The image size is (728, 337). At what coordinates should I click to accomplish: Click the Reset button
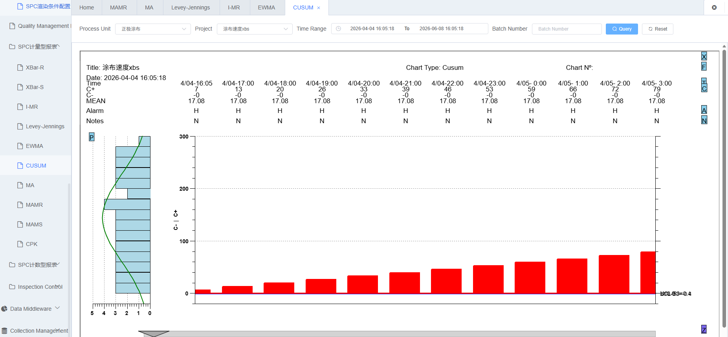point(657,29)
